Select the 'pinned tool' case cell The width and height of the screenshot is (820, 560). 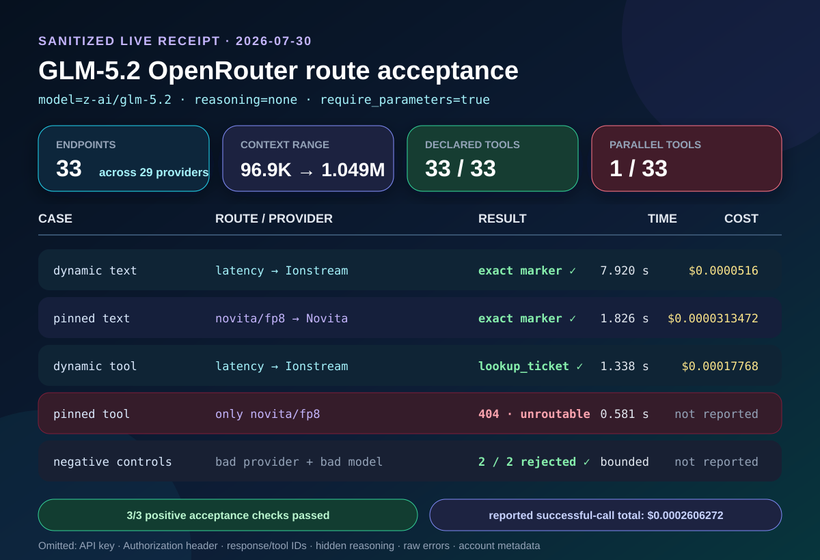click(x=92, y=414)
